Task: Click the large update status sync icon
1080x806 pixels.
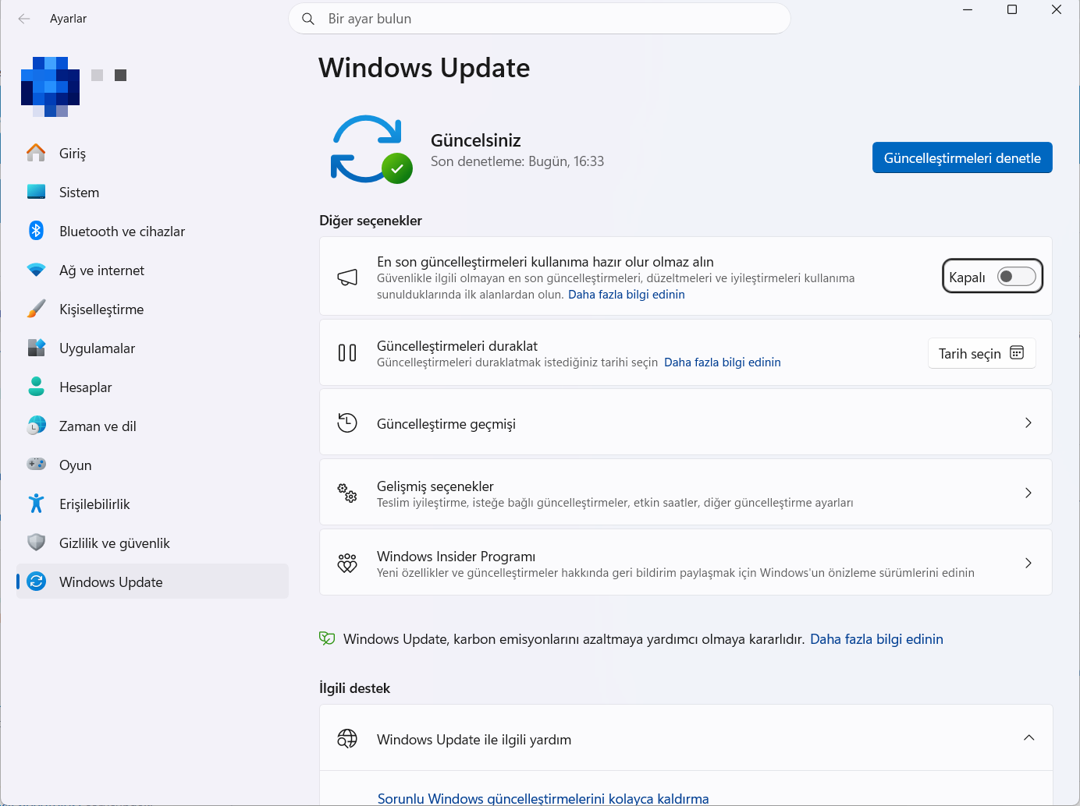Action: pyautogui.click(x=370, y=149)
